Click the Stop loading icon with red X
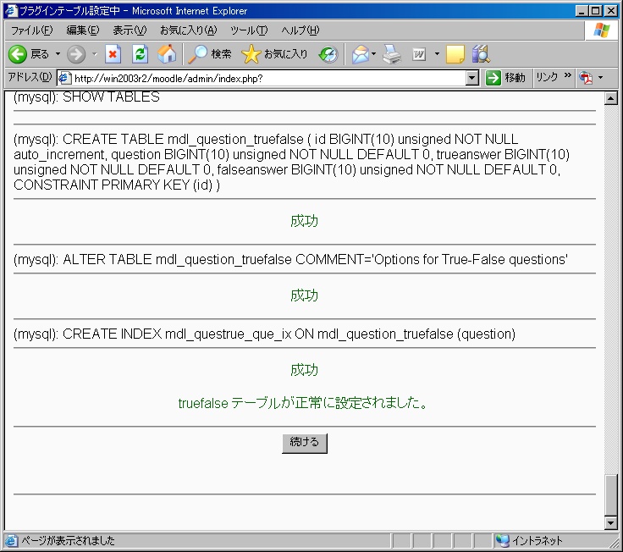Screen dimensions: 623x552 click(x=113, y=54)
